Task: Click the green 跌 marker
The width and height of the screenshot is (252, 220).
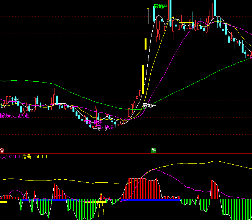Action: click(154, 151)
